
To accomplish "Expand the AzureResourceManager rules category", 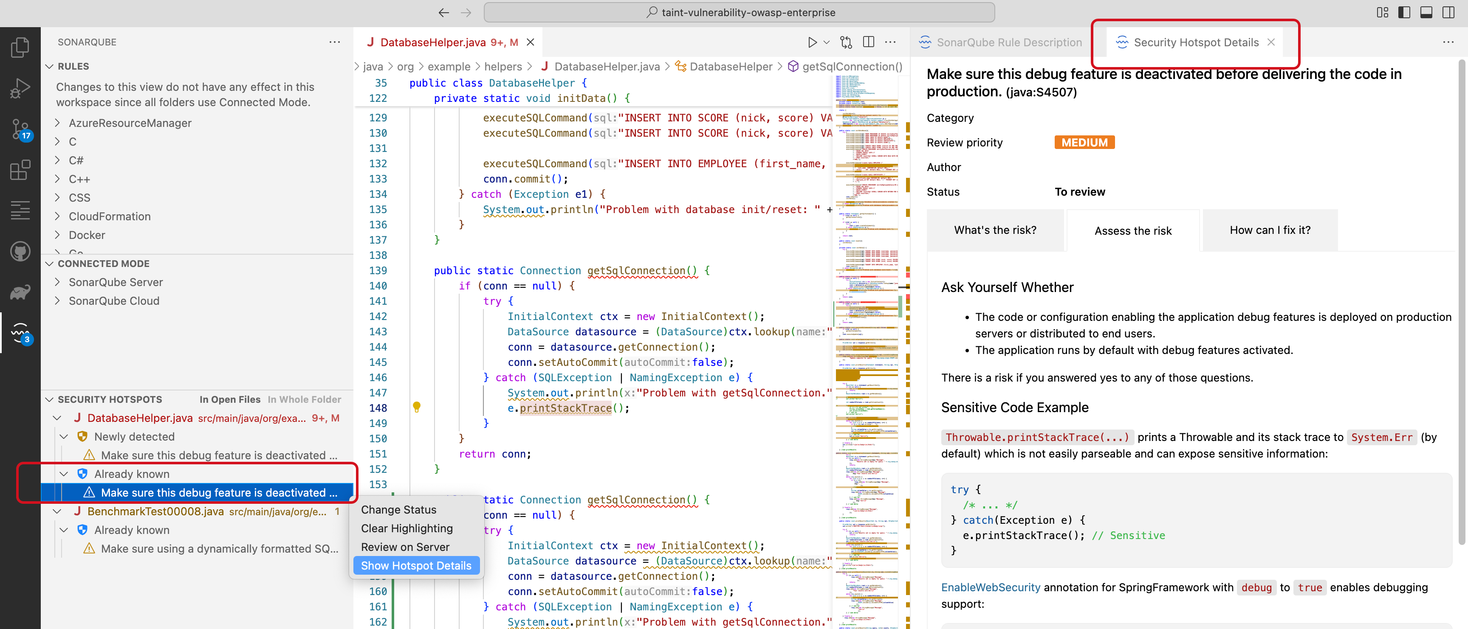I will (x=130, y=122).
